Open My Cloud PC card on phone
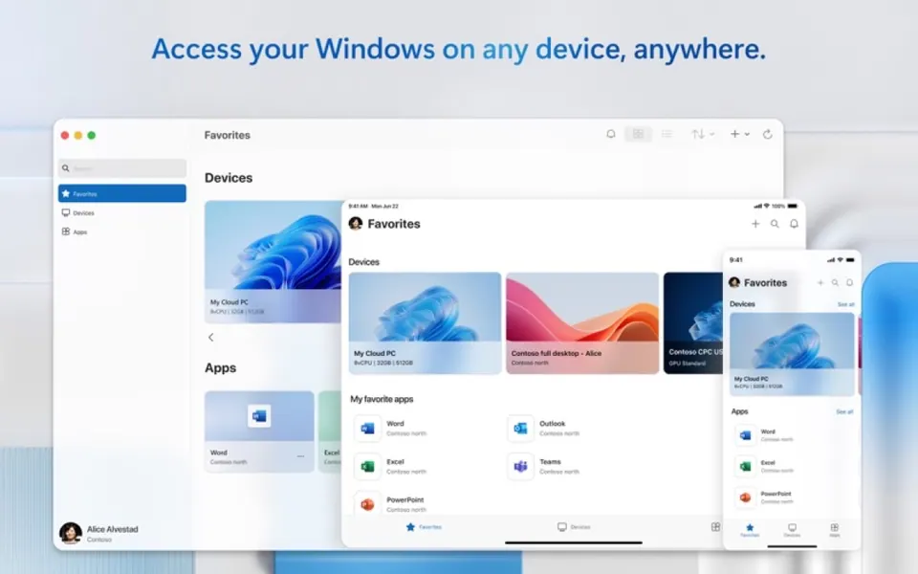 [792, 354]
